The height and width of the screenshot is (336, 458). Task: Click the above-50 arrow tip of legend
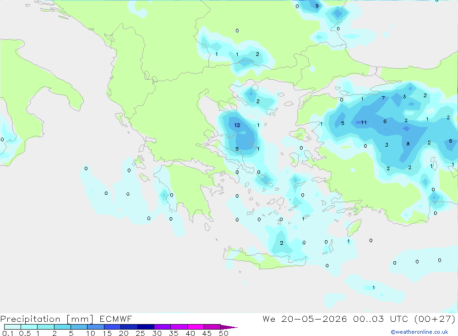click(x=229, y=327)
